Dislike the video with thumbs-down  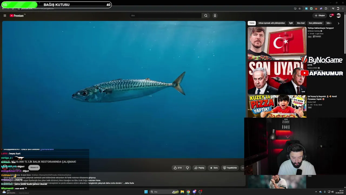click(187, 168)
